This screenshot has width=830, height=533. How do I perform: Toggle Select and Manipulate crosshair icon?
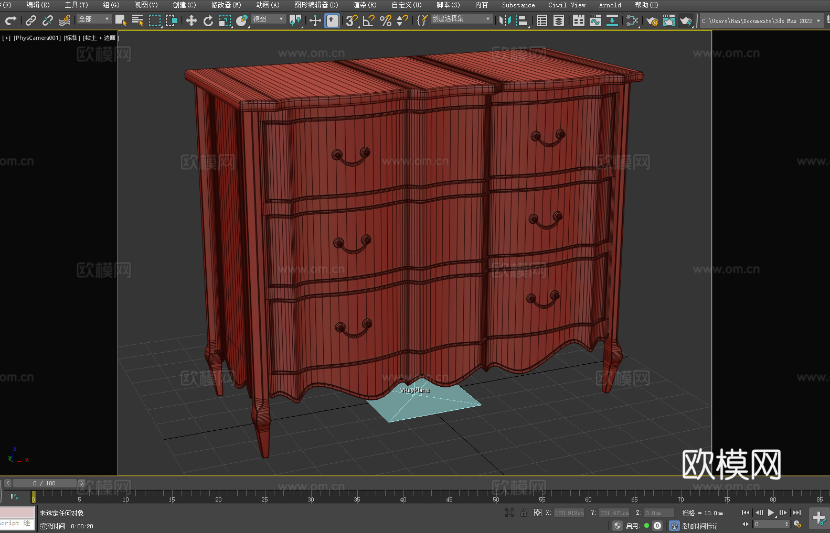coord(315,20)
